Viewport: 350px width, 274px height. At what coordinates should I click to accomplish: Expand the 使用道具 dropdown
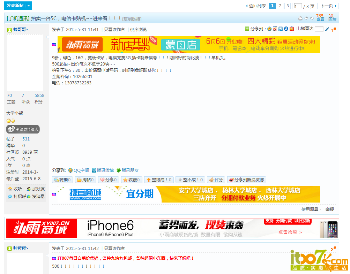pos(311,210)
